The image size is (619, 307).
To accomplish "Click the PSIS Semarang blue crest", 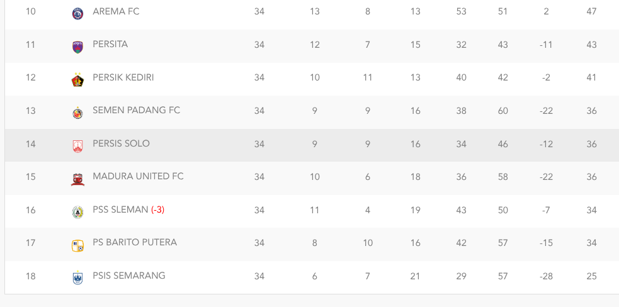I will pyautogui.click(x=78, y=278).
